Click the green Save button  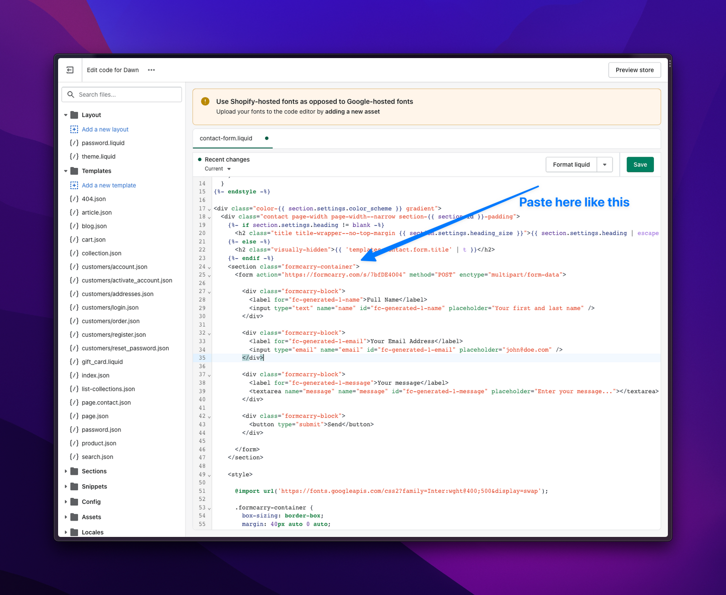(640, 165)
